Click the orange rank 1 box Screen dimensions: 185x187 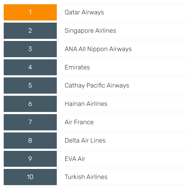(x=30, y=13)
